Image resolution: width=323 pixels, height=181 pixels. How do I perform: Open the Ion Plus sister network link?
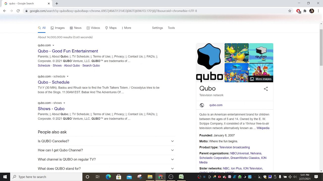pos(236,168)
